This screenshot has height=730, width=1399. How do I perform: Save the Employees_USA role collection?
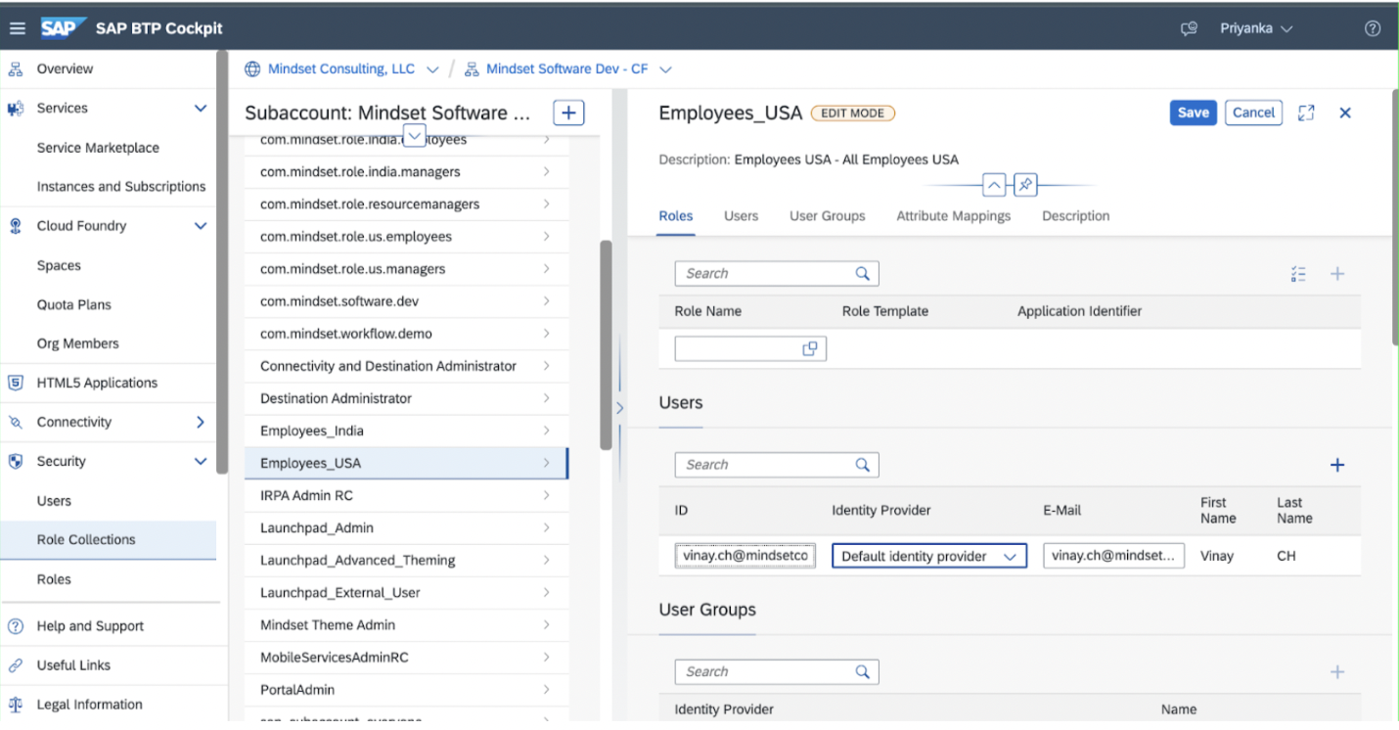[x=1193, y=113]
